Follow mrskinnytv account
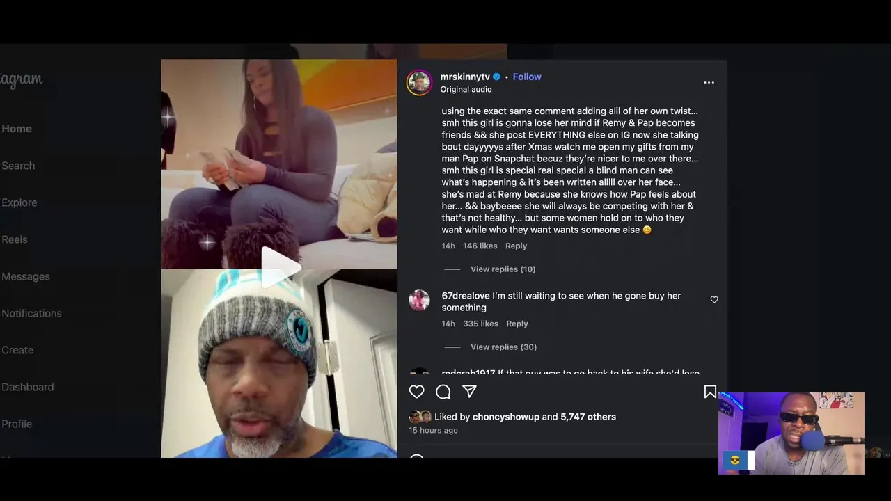Viewport: 891px width, 501px height. tap(527, 77)
